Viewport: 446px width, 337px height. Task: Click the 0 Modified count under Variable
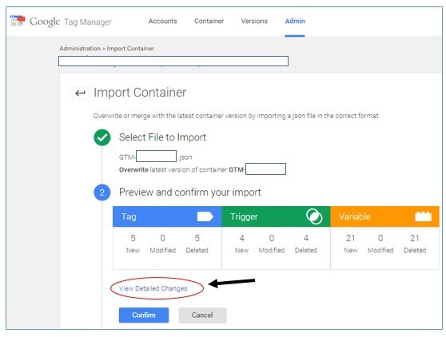[380, 244]
